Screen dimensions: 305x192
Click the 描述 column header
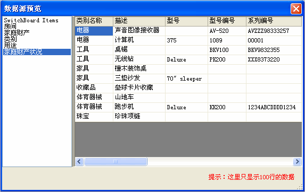coord(139,21)
